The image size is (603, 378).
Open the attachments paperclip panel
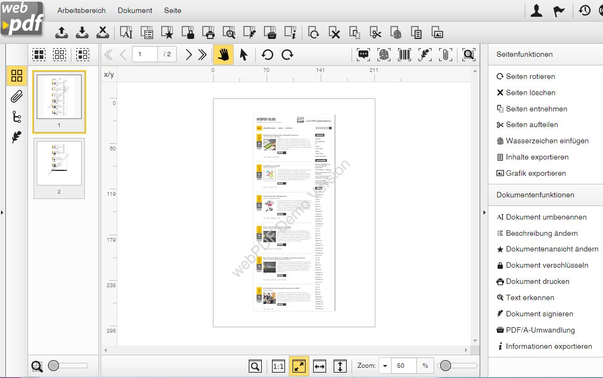coord(17,97)
